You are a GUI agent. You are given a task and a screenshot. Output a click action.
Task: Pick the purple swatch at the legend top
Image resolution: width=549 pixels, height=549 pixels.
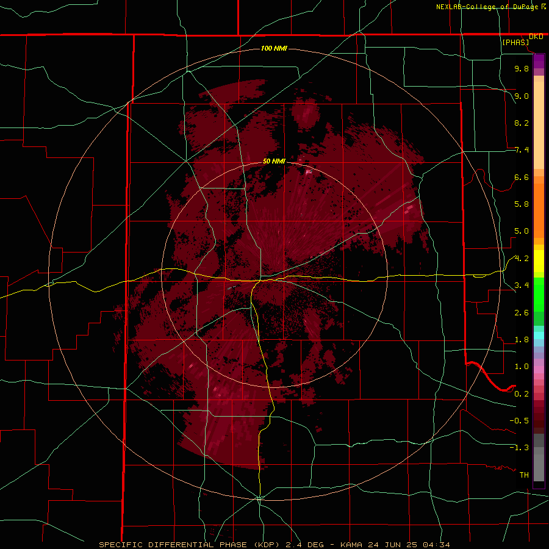pos(539,61)
